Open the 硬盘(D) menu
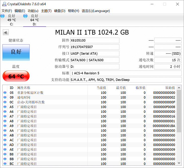The height and width of the screenshot is (168, 184). coord(60,11)
